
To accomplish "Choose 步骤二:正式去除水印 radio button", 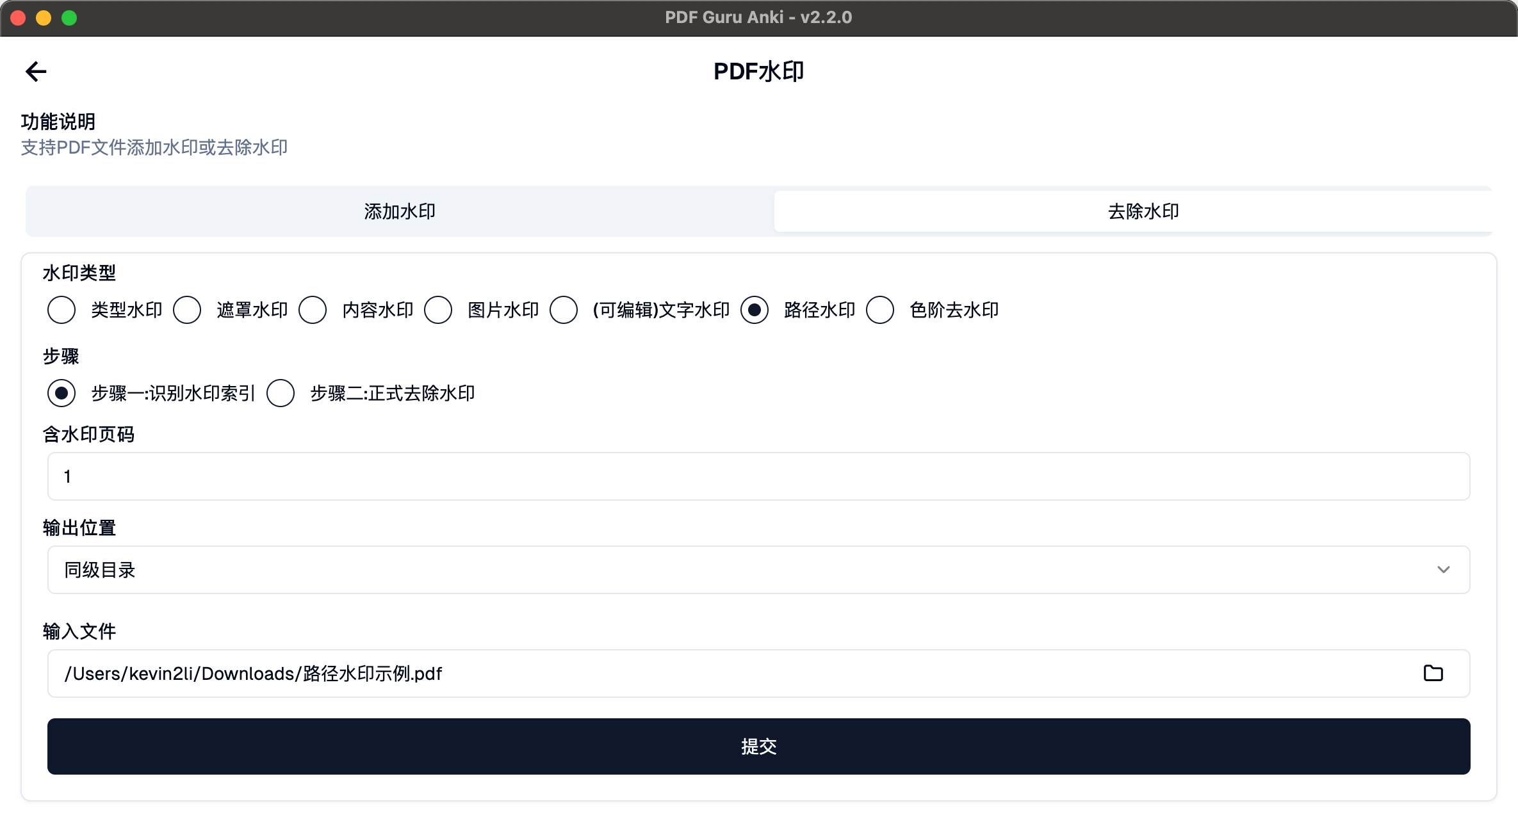I will (281, 393).
